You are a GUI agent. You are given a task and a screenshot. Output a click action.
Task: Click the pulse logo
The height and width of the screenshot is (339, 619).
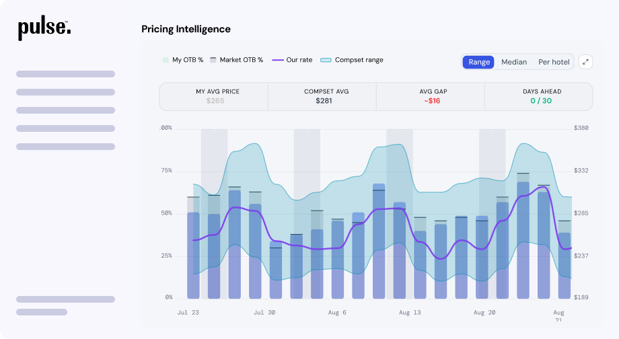[44, 29]
